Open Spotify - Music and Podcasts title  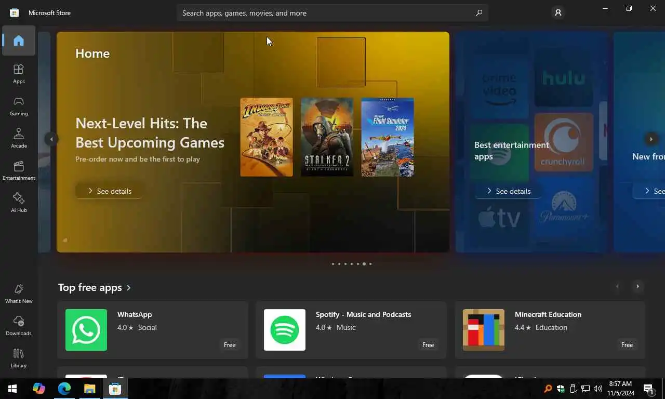point(363,314)
